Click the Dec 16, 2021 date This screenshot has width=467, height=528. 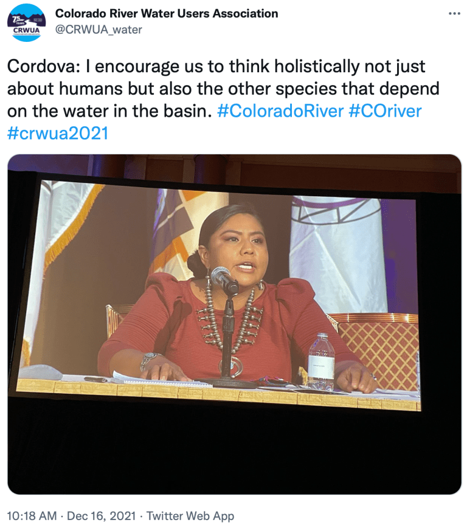click(x=102, y=516)
